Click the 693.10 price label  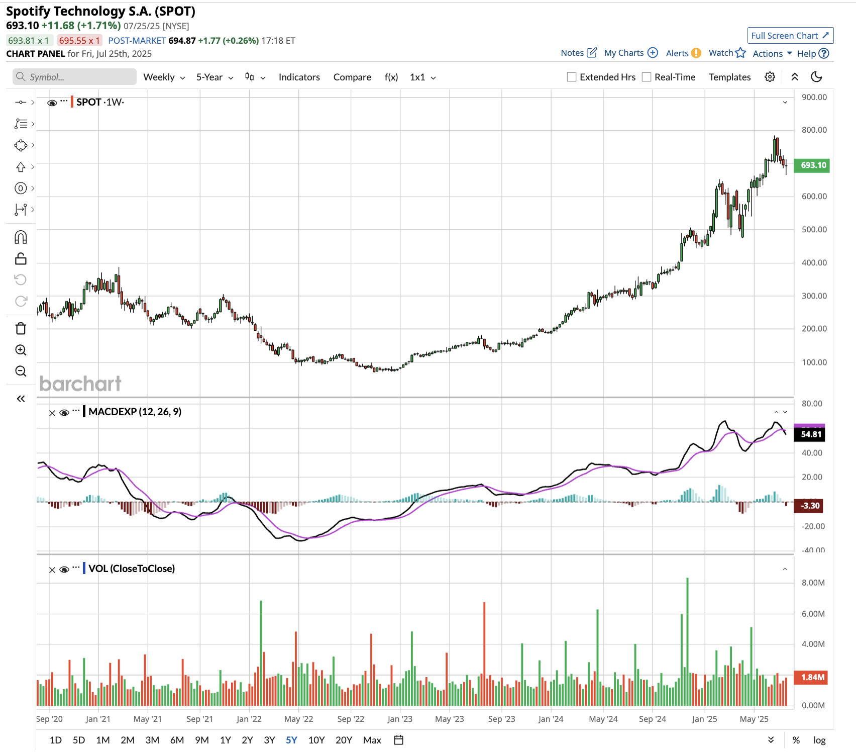tap(811, 165)
